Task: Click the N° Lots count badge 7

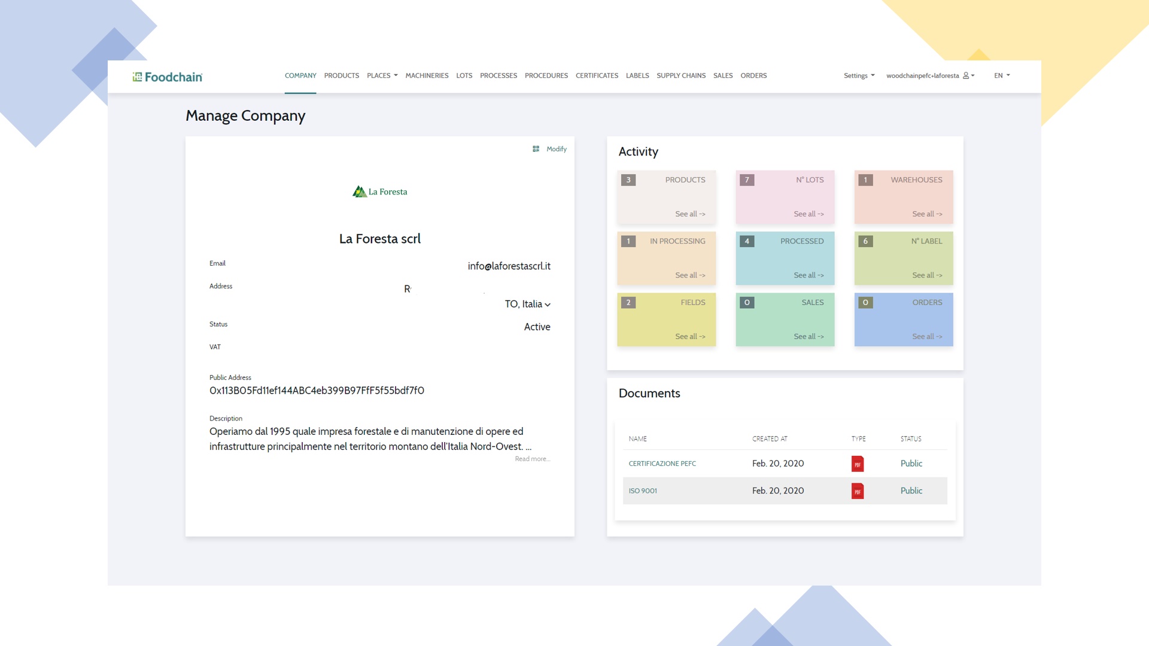Action: 747,180
